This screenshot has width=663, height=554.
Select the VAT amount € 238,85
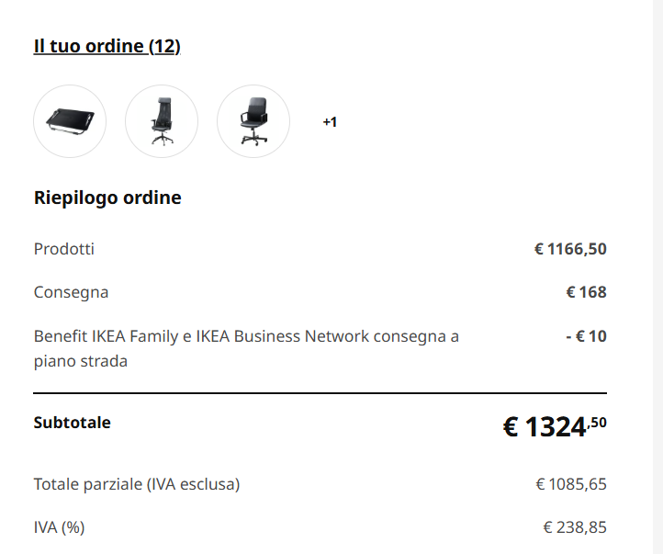pos(575,527)
